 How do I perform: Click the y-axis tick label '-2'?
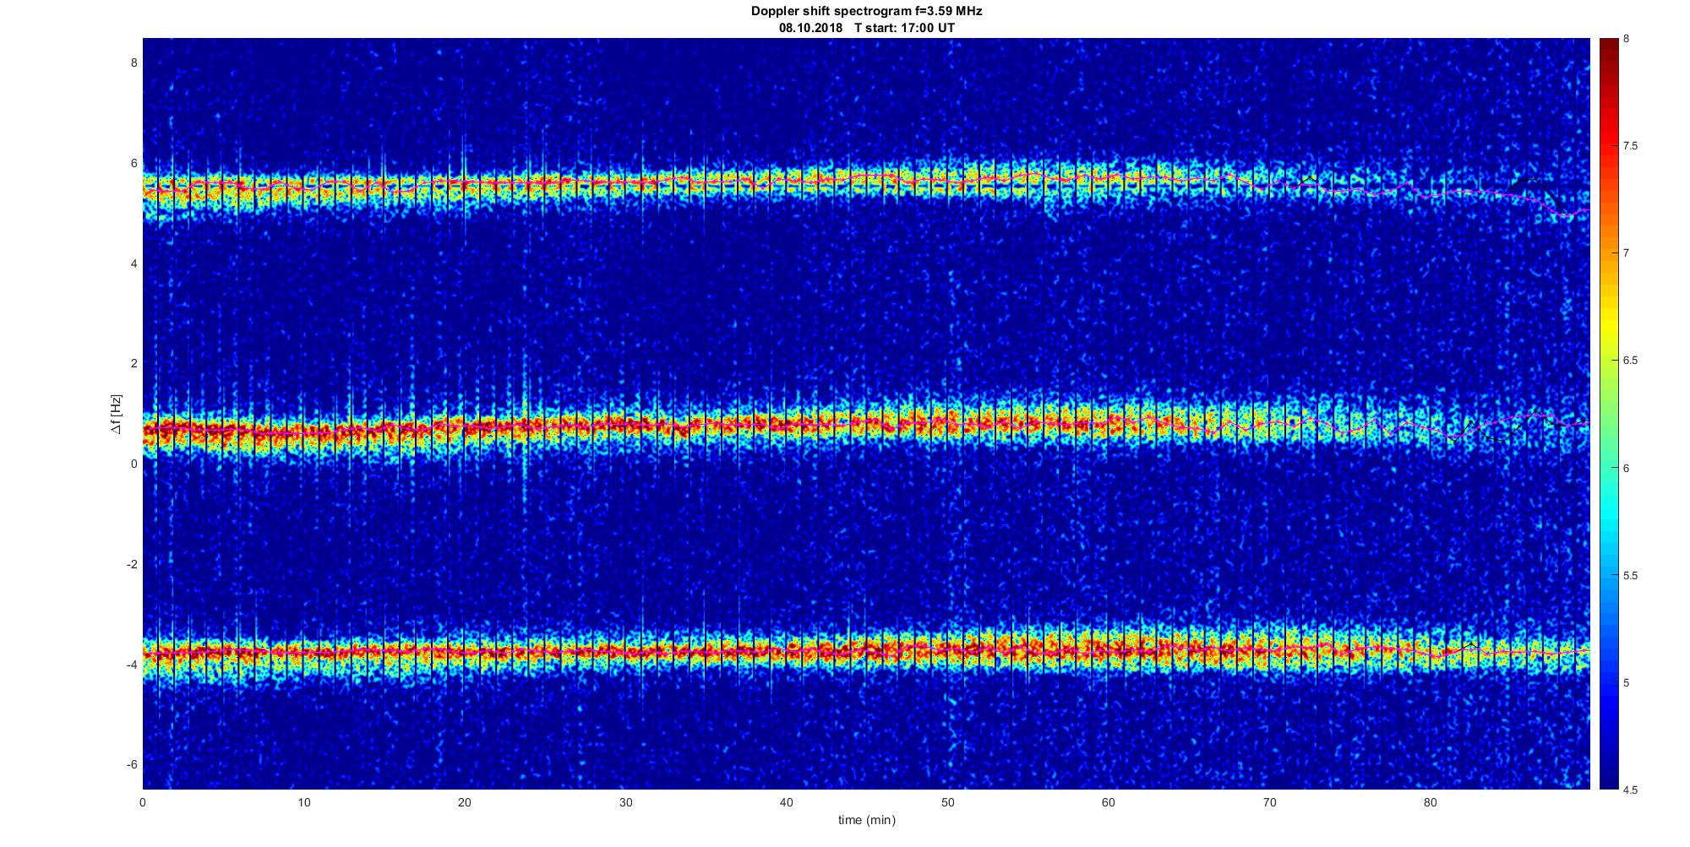click(131, 564)
